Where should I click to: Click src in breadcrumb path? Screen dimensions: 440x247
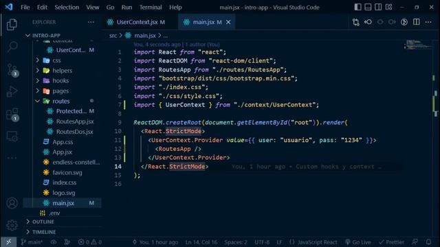point(113,36)
